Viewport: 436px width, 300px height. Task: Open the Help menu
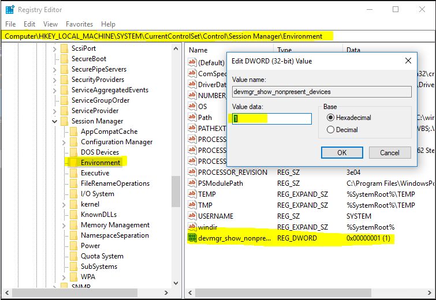pyautogui.click(x=108, y=24)
